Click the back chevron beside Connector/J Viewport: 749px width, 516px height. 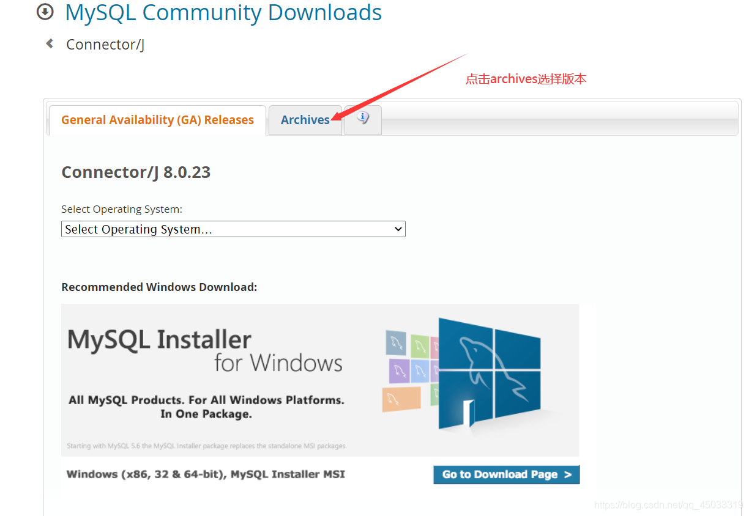(50, 44)
